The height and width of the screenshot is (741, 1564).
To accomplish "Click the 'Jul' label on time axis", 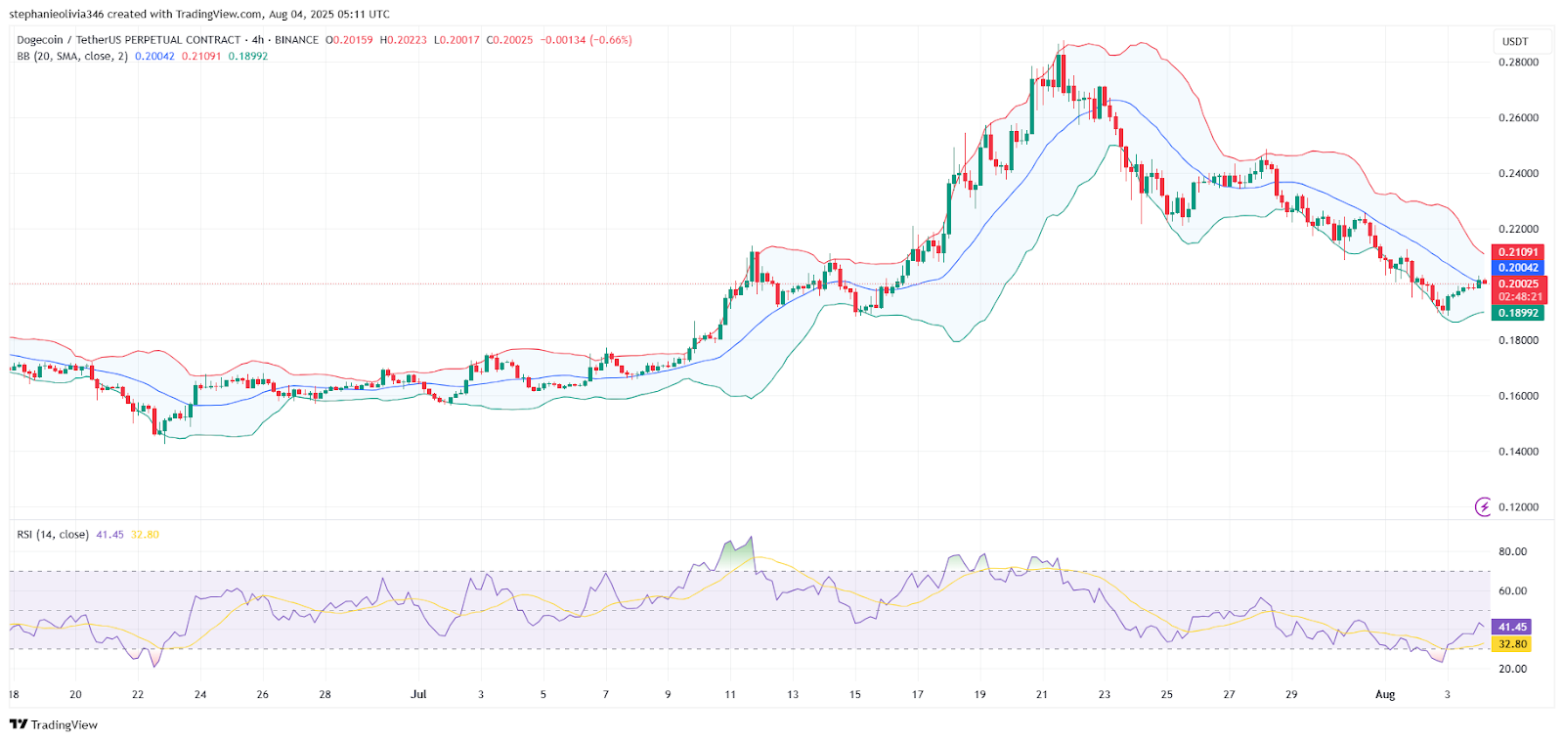I will 418,694.
